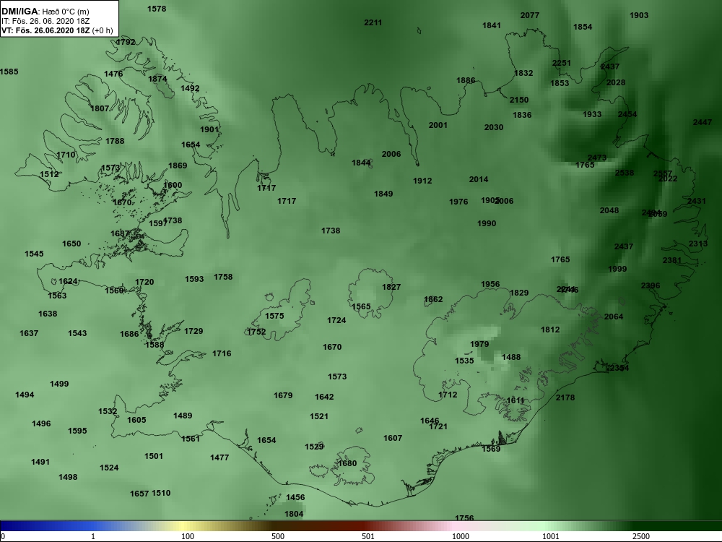Click the 2178 value label
This screenshot has width=722, height=542.
(565, 397)
